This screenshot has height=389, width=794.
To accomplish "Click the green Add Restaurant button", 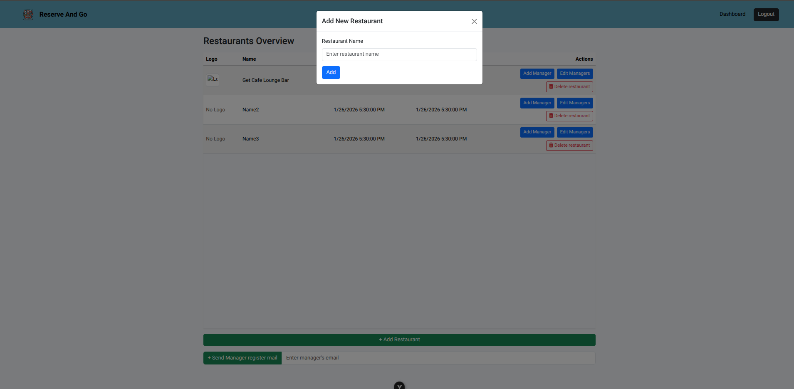I will 399,340.
